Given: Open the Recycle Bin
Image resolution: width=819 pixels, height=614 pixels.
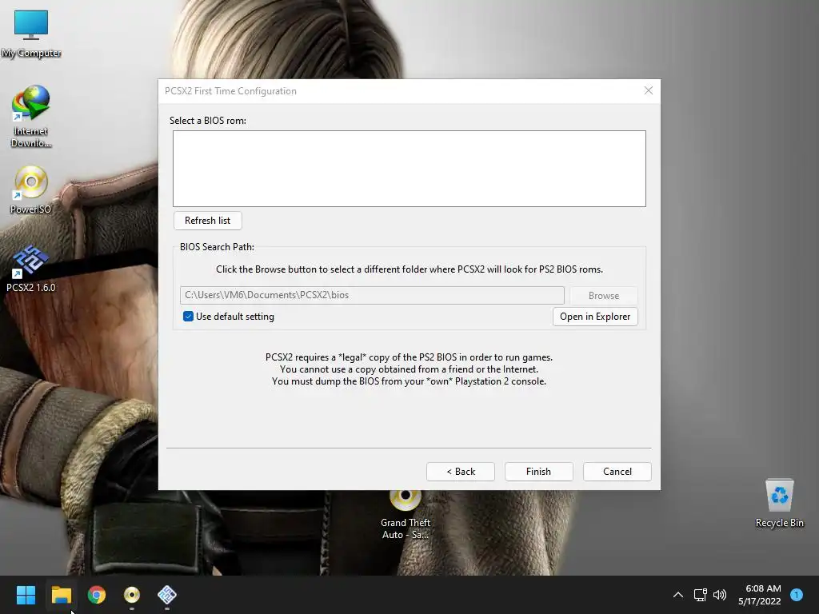Looking at the screenshot, I should tap(779, 504).
